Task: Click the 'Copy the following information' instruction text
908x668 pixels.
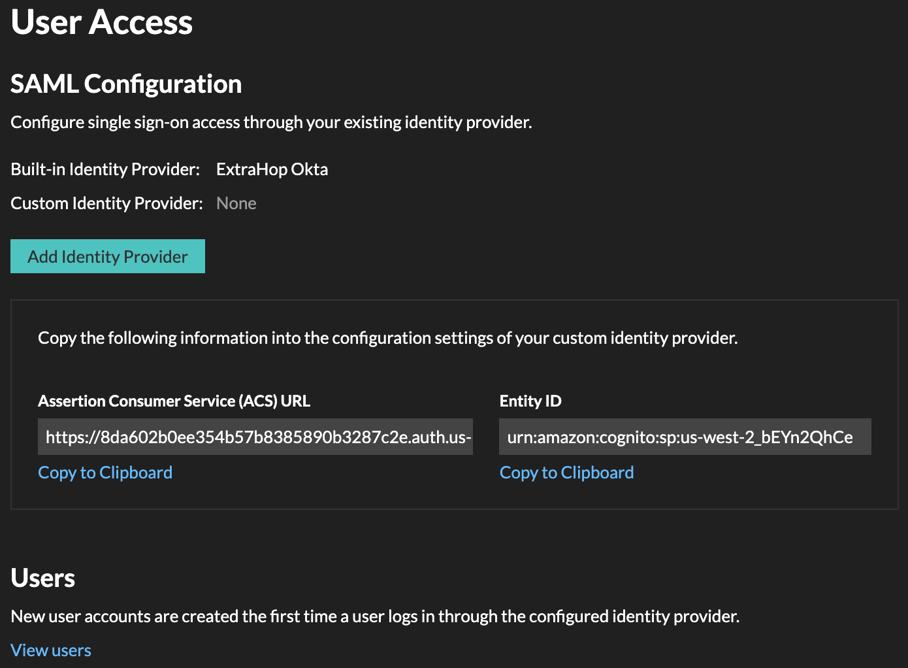Action: click(388, 338)
